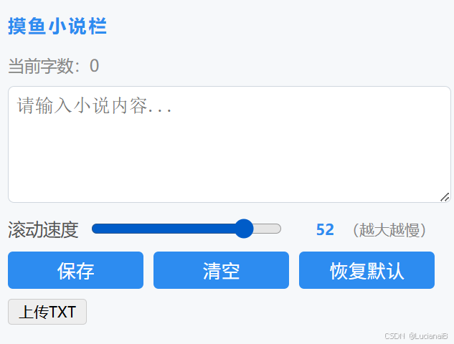This screenshot has height=344, width=454.
Task: Click the blue filled part of the speed slider
Action: [x=164, y=229]
